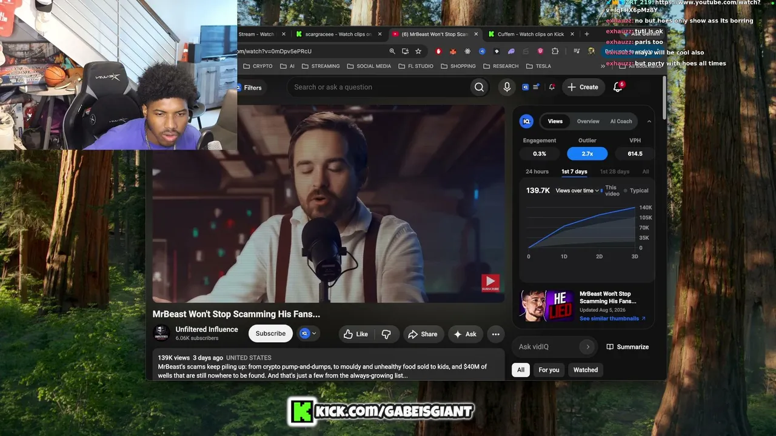
Task: Click the red shield extension icon
Action: pyautogui.click(x=438, y=51)
